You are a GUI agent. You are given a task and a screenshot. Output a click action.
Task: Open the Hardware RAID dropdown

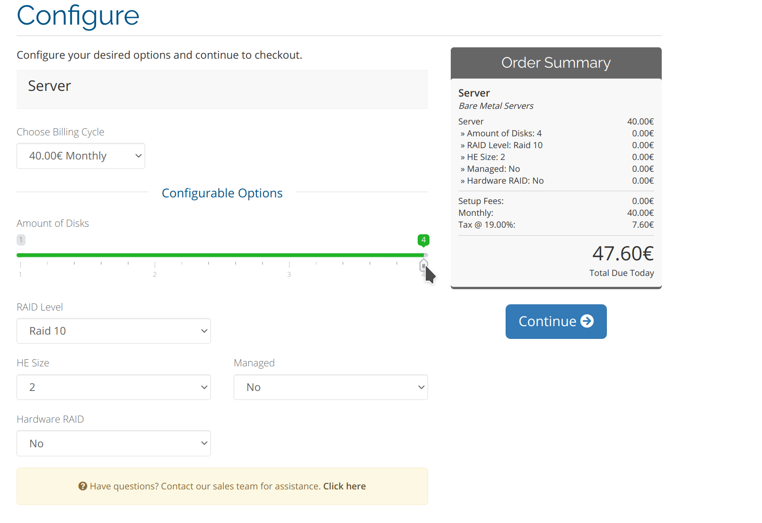coord(114,443)
